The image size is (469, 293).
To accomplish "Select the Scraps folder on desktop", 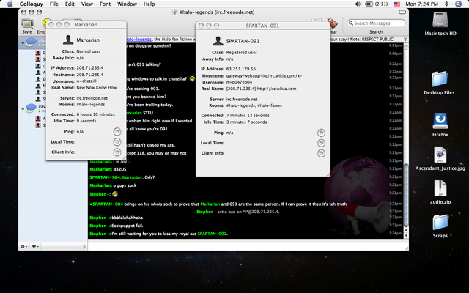I will pyautogui.click(x=440, y=223).
